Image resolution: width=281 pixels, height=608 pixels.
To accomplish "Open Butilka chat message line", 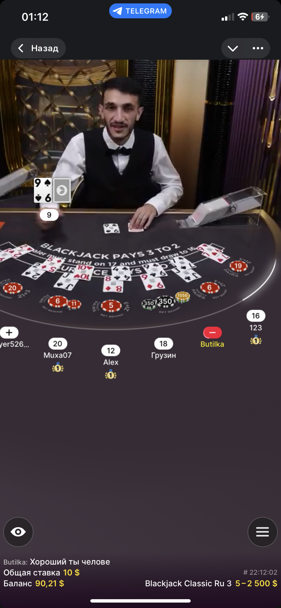I will pyautogui.click(x=57, y=562).
